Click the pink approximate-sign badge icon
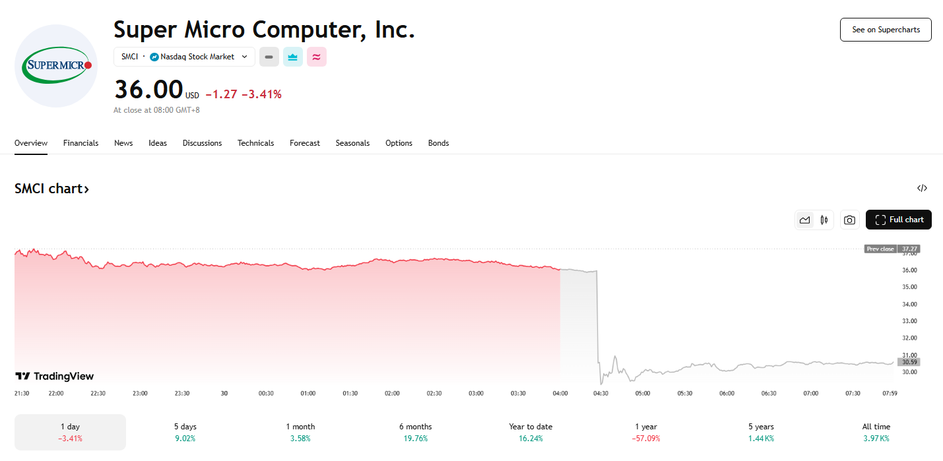The image size is (943, 461). pos(317,57)
